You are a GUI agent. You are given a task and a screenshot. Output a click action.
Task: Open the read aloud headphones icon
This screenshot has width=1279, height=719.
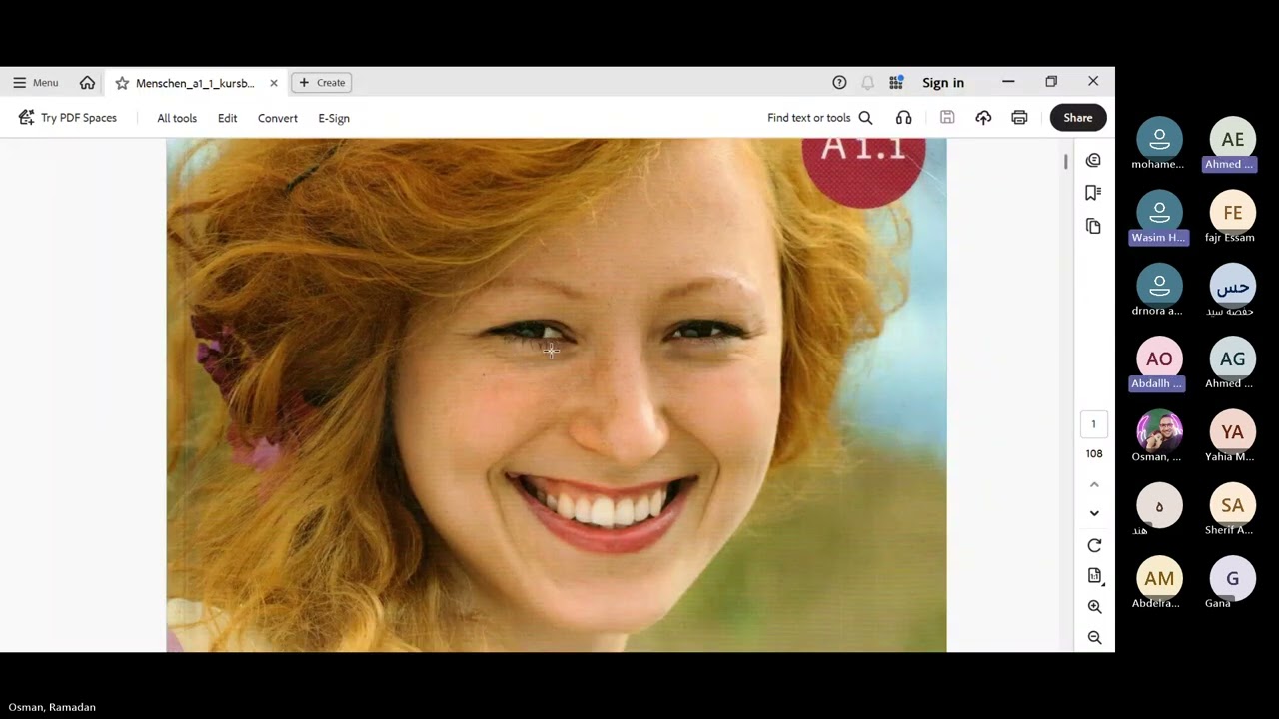[904, 118]
